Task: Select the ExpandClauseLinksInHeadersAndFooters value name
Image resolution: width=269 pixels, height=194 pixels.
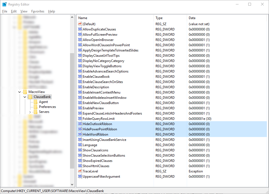Action: tap(112, 113)
